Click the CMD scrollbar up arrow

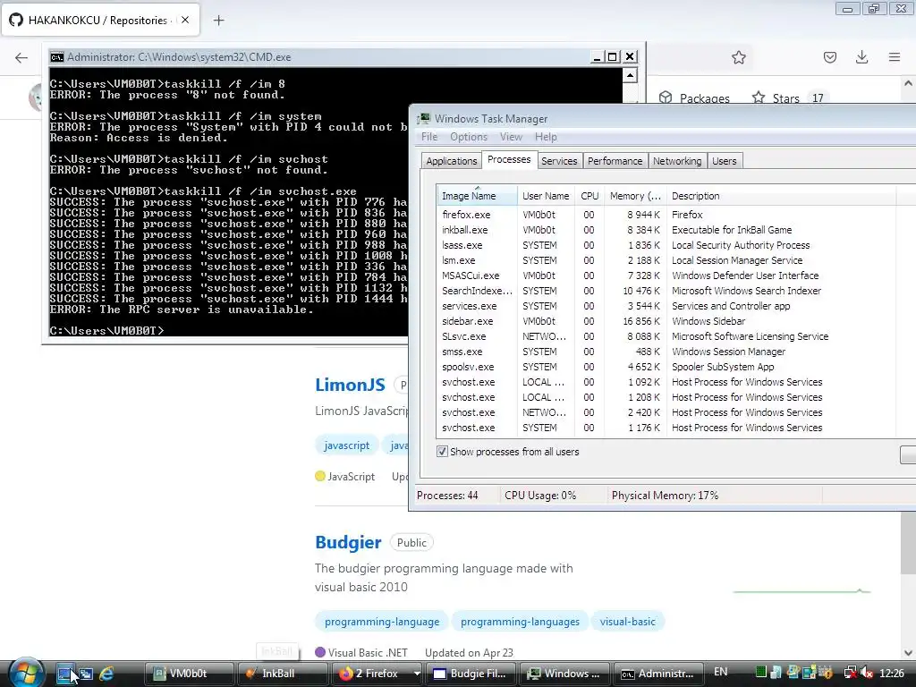(x=630, y=75)
